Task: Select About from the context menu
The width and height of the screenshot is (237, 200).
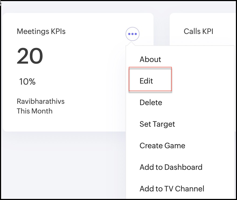Action: (150, 59)
